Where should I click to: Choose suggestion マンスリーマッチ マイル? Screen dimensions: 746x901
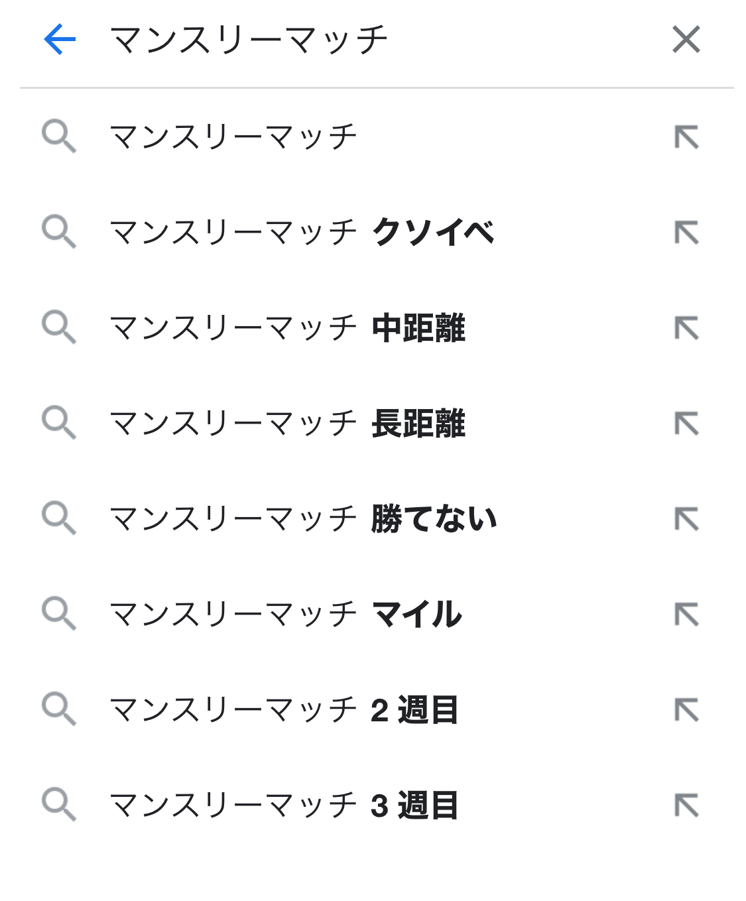[x=285, y=615]
